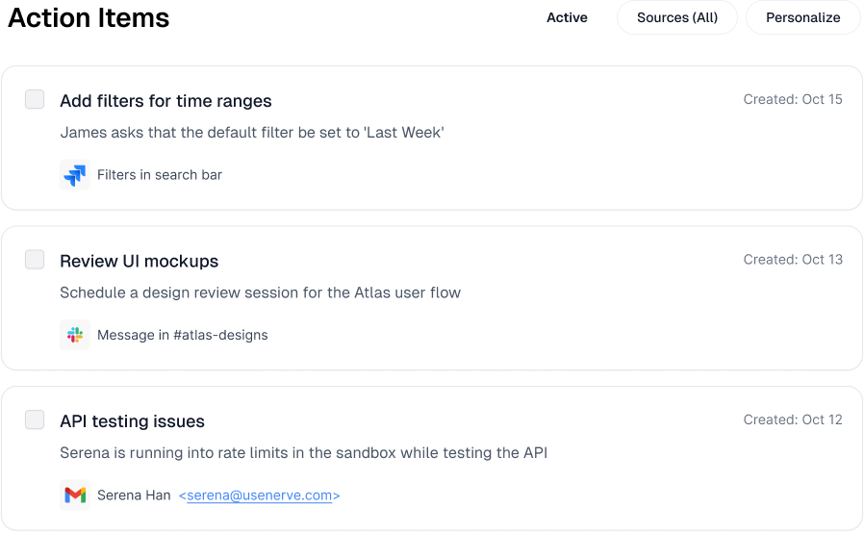Tick the 'Review UI mockups' task checkbox
The image size is (864, 533).
tap(35, 260)
